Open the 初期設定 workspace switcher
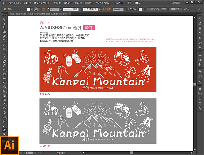This screenshot has width=204, height=155. pos(177,3)
